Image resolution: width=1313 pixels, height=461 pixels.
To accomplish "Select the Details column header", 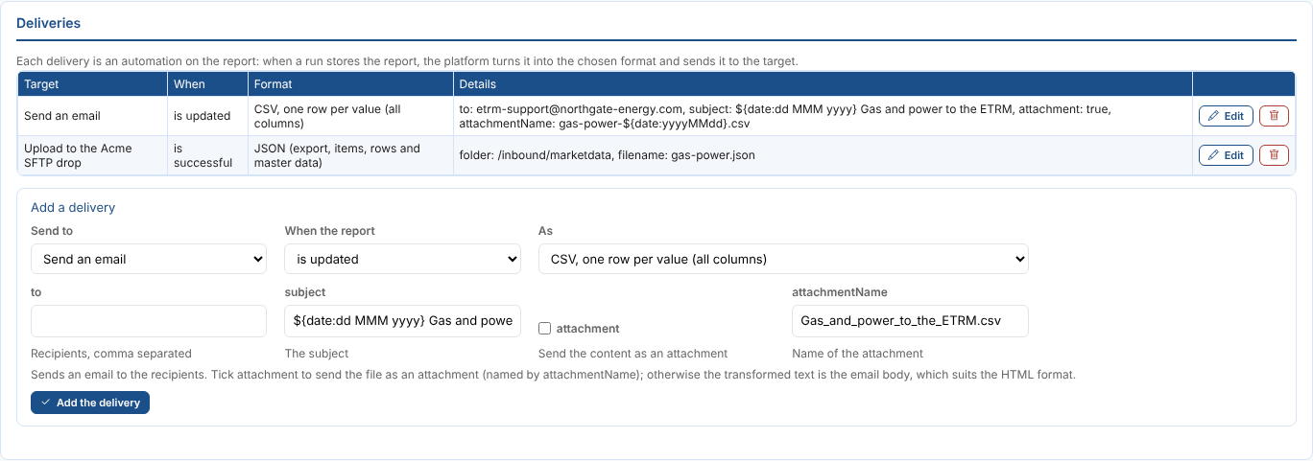I will 823,84.
